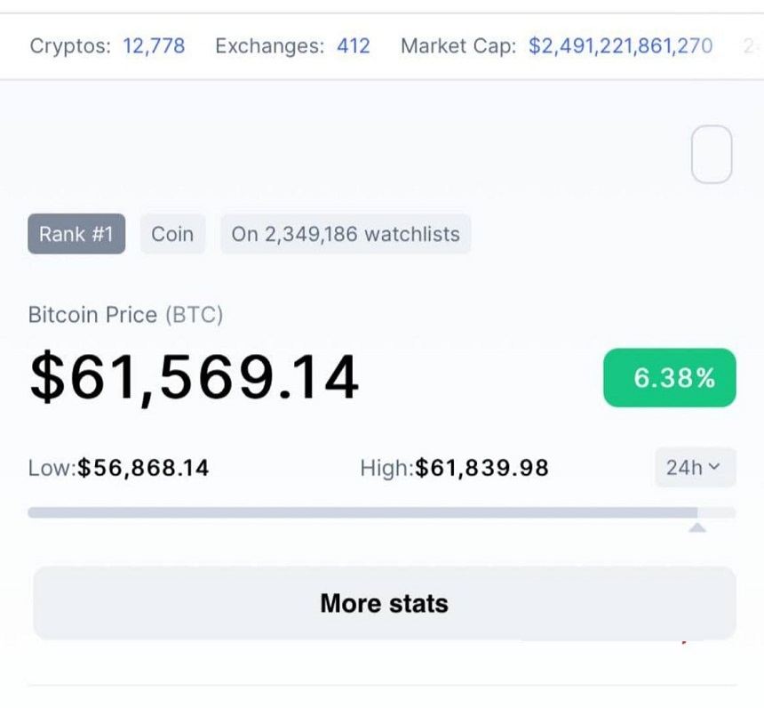The image size is (764, 708).
Task: Click the Low price value $56,868.14
Action: [143, 468]
